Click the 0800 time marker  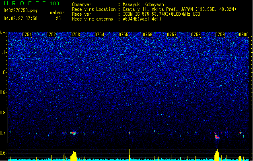pyautogui.click(x=244, y=35)
